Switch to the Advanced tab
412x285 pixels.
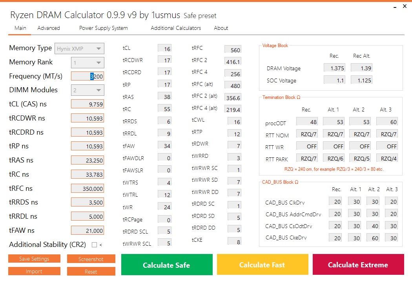49,28
